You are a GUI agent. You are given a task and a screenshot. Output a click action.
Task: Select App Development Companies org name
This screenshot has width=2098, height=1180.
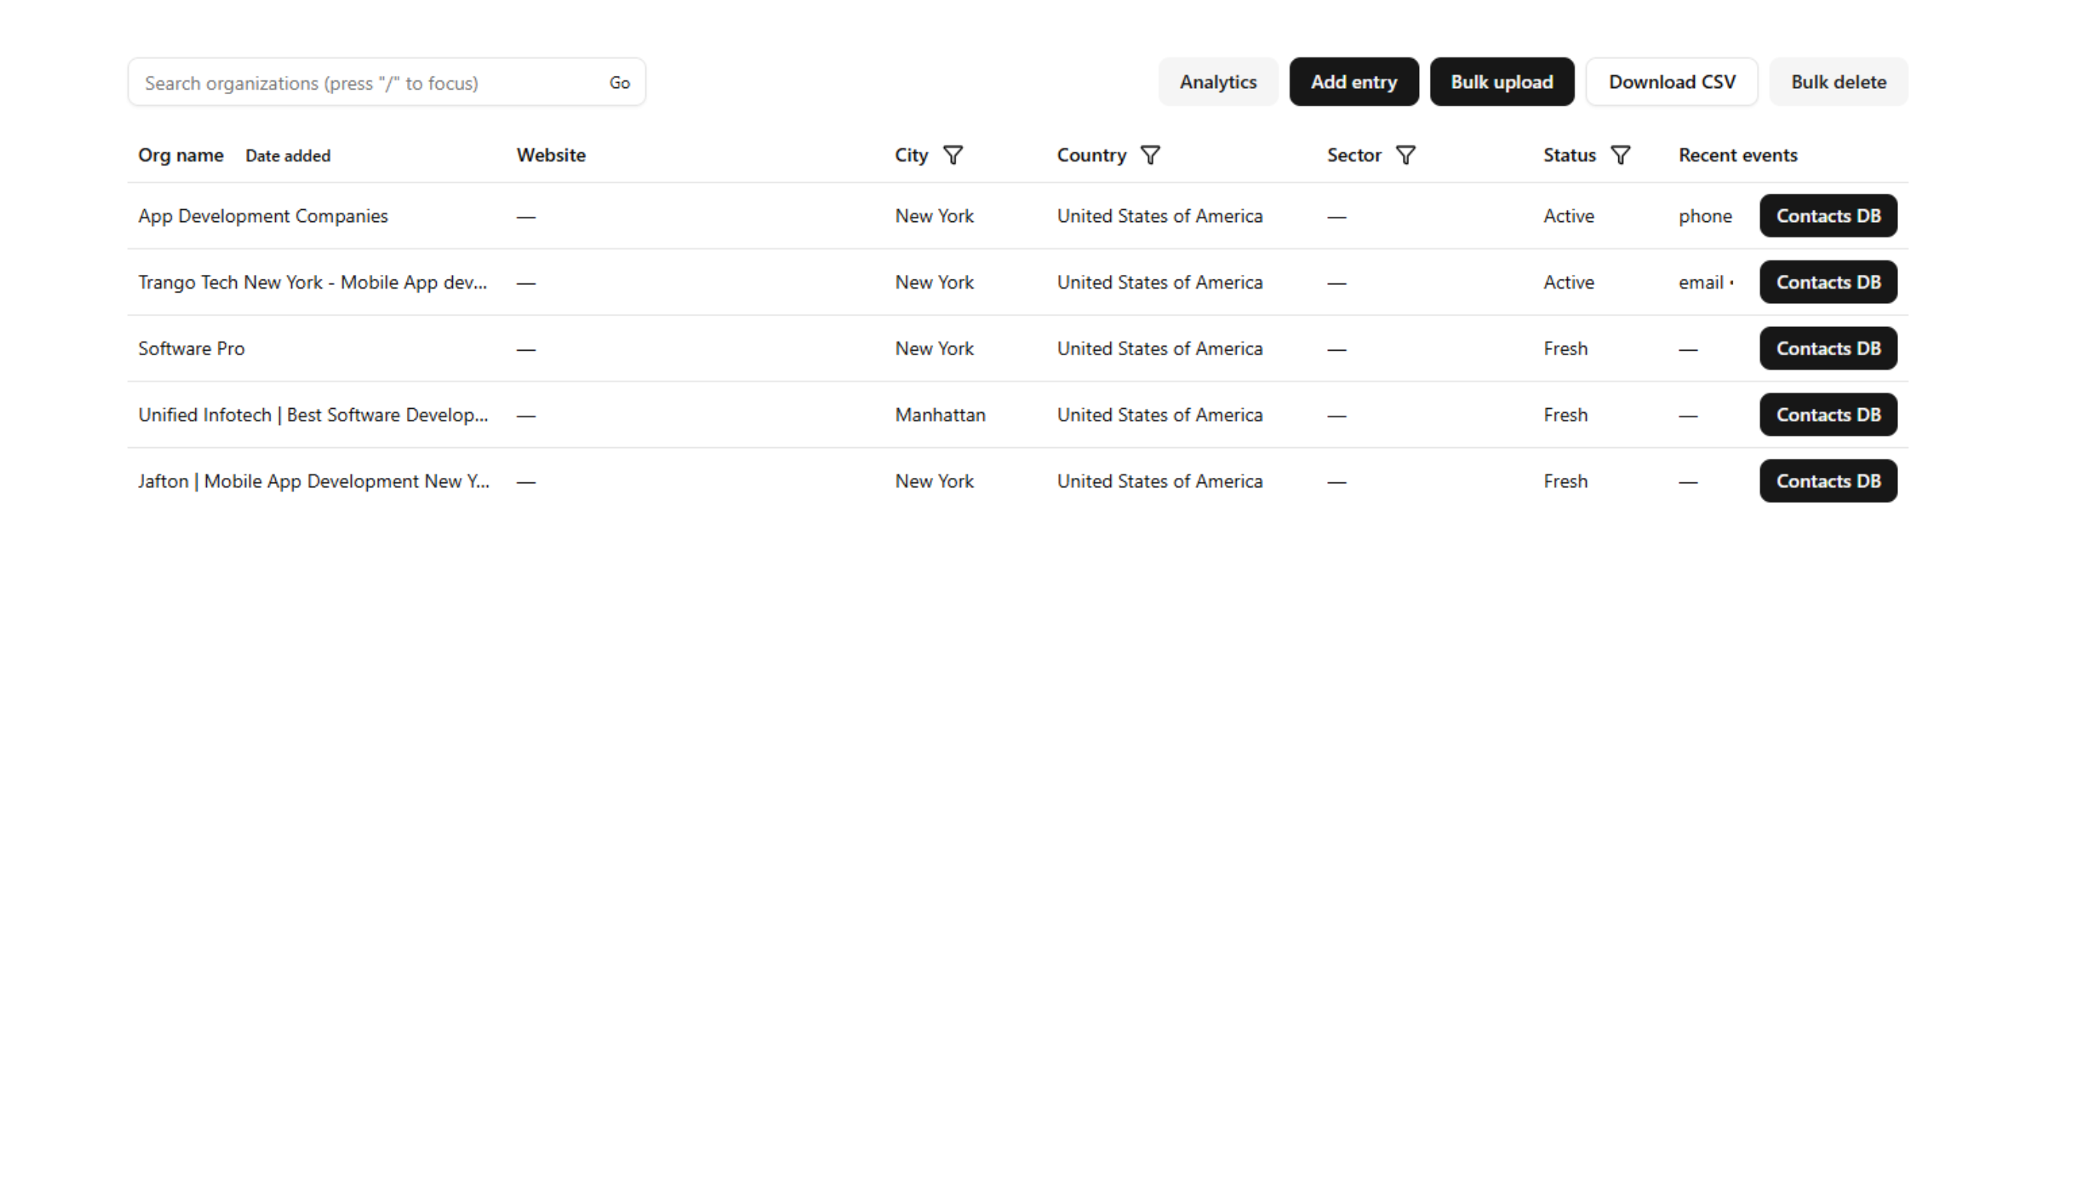tap(263, 216)
